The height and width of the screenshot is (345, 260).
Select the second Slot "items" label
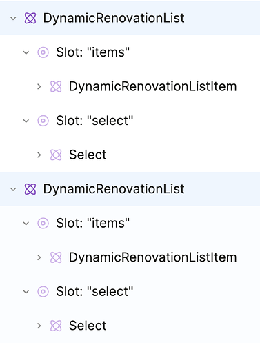pos(93,224)
